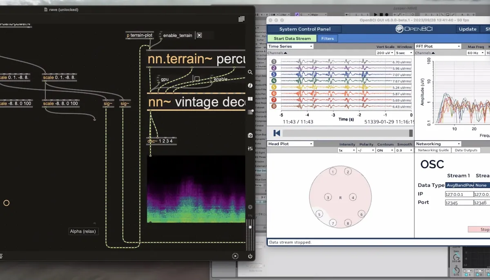The height and width of the screenshot is (280, 490).
Task: Toggle channel 8 in Time Series
Action: pos(274,106)
